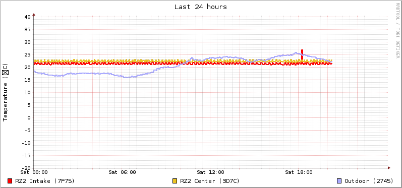Screen dimensions: 402x188
Task: Click the Sat 12:00 time axis label
Action: (210, 172)
